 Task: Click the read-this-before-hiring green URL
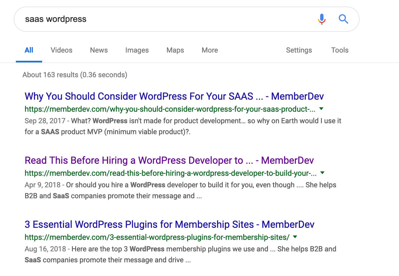(x=170, y=173)
